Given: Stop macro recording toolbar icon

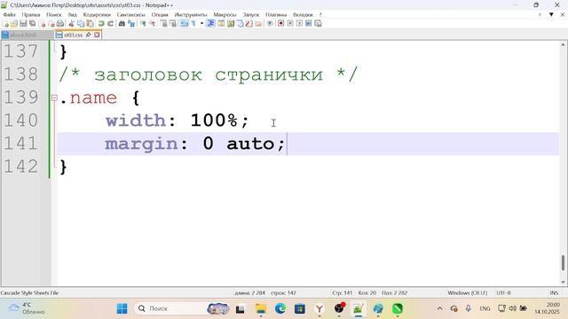Looking at the screenshot, I should [290, 24].
